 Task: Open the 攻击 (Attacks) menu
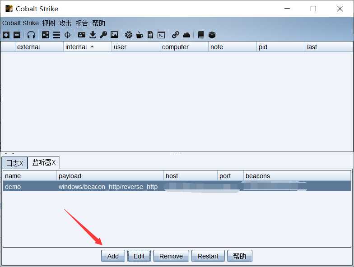[x=65, y=23]
